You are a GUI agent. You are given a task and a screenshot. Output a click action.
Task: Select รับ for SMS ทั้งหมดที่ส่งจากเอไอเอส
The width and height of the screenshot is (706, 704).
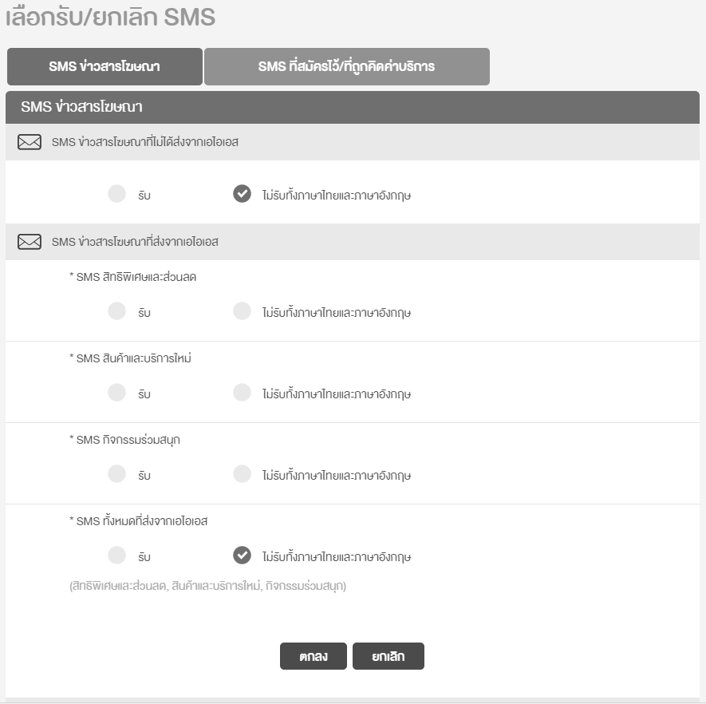point(116,556)
